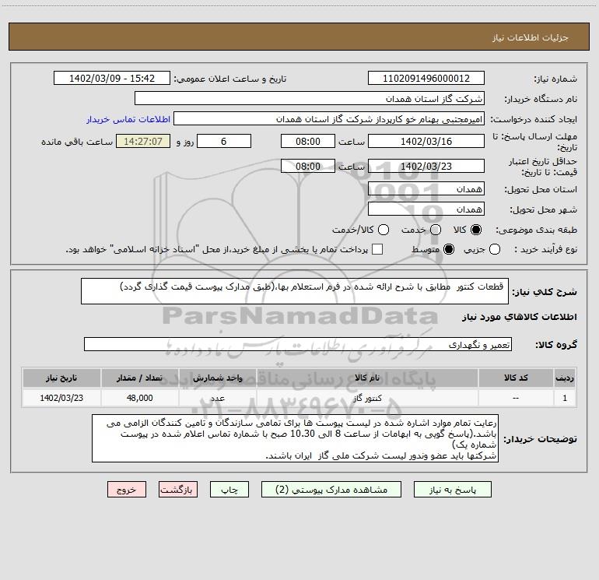
Task: Toggle اسناد خزانه اسلامی payment checkbox
Action: 377,249
